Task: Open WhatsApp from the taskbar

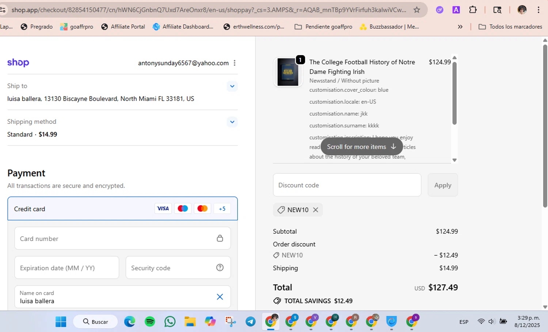Action: click(170, 322)
